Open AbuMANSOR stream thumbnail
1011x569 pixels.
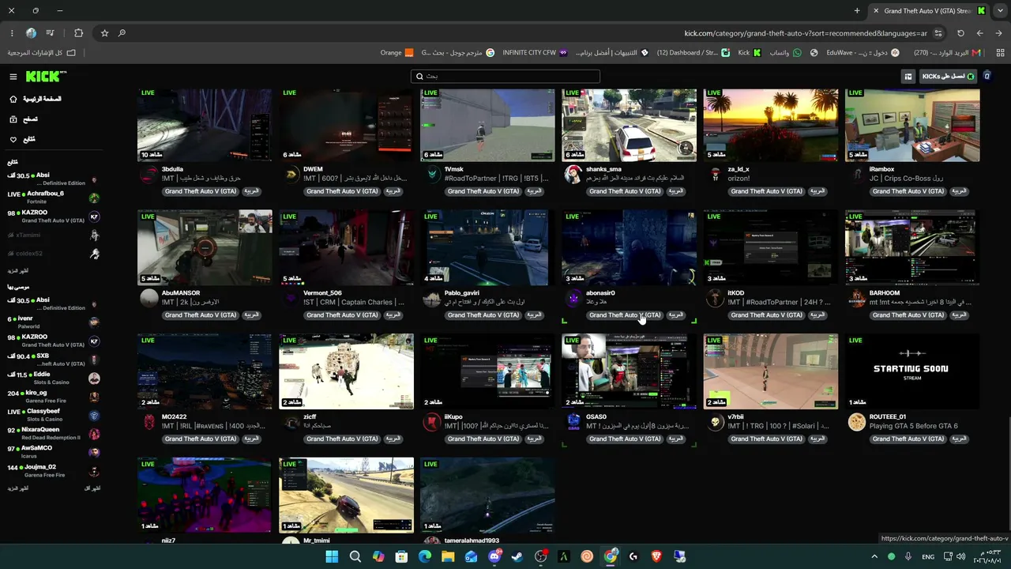(205, 248)
